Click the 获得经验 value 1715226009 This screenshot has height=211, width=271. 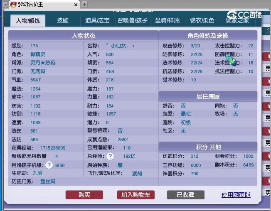pyautogui.click(x=53, y=148)
